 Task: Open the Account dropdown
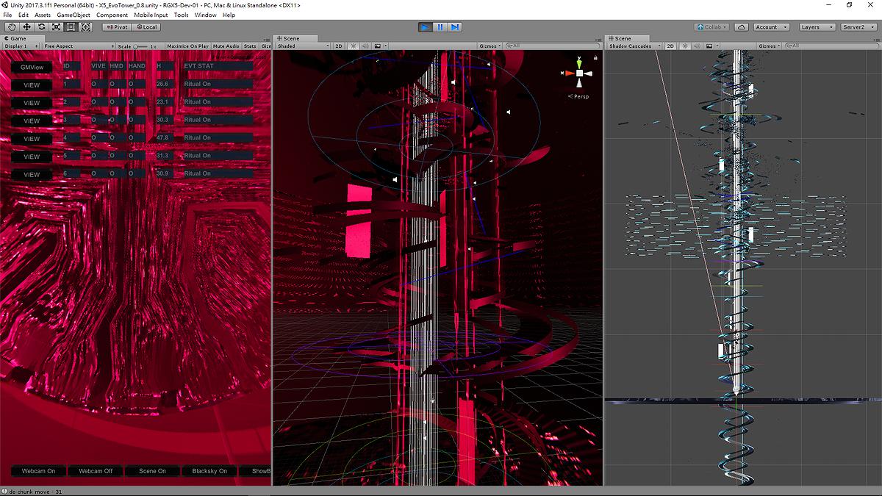(771, 27)
